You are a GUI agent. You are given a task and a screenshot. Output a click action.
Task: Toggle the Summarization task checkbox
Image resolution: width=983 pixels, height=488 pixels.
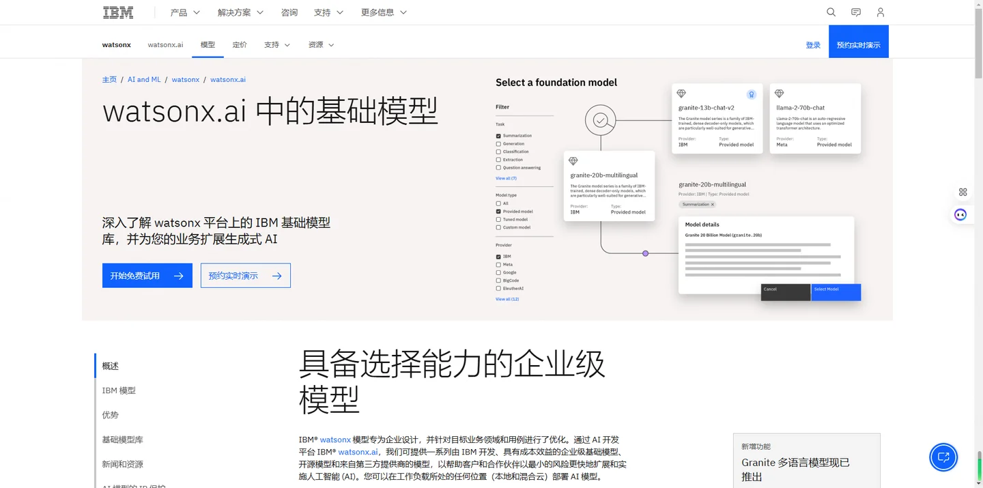498,136
